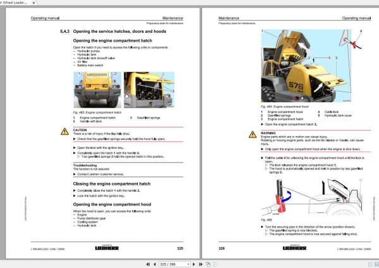Click the Fig. 485 caption
Image resolution: width=379 pixels, height=268 pixels.
(x=266, y=219)
